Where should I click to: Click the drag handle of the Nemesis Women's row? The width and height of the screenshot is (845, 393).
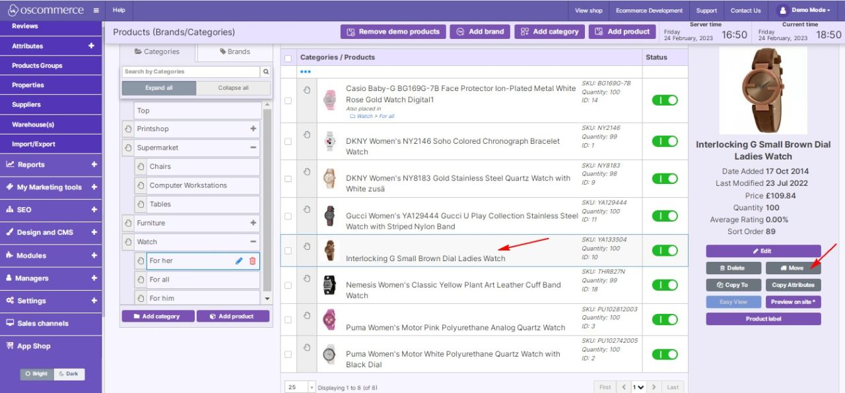pos(307,279)
